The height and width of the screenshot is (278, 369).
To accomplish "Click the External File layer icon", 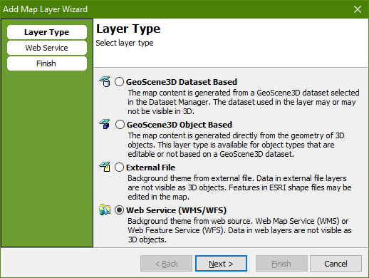I will pos(105,167).
